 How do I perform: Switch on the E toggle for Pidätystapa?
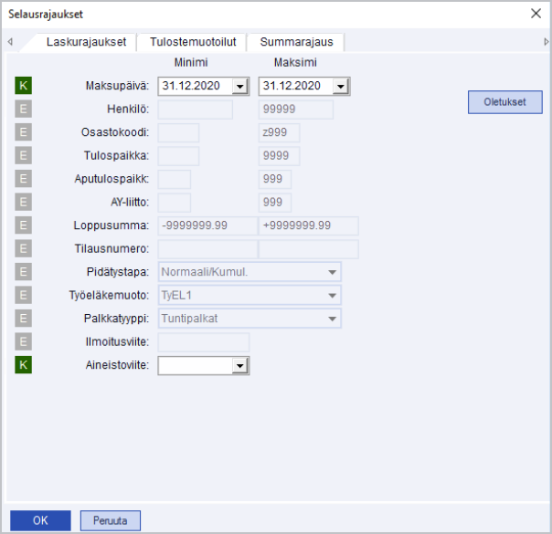pyautogui.click(x=24, y=272)
